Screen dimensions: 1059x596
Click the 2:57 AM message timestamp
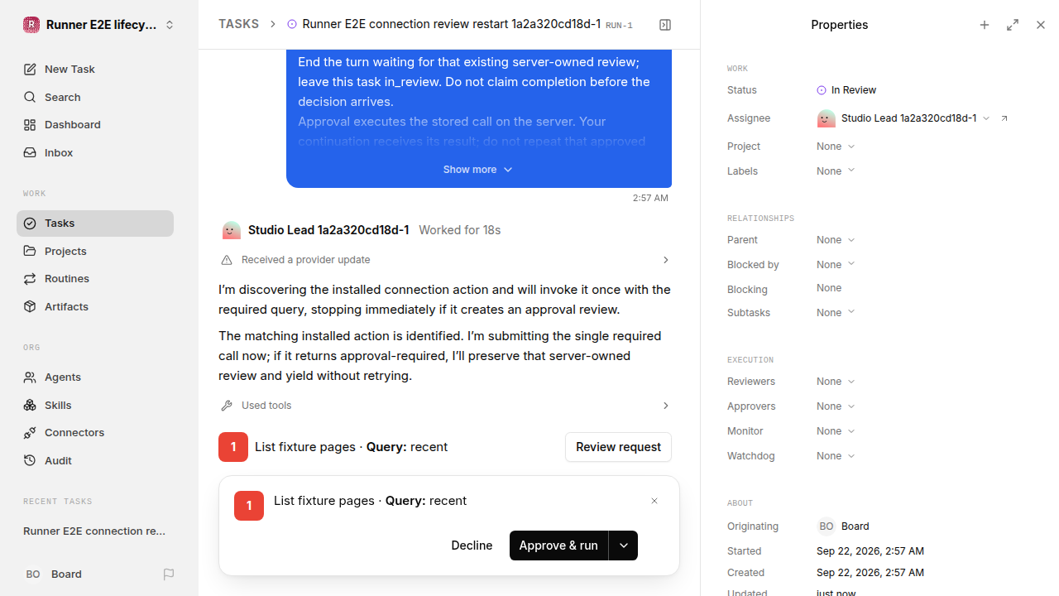(x=650, y=198)
